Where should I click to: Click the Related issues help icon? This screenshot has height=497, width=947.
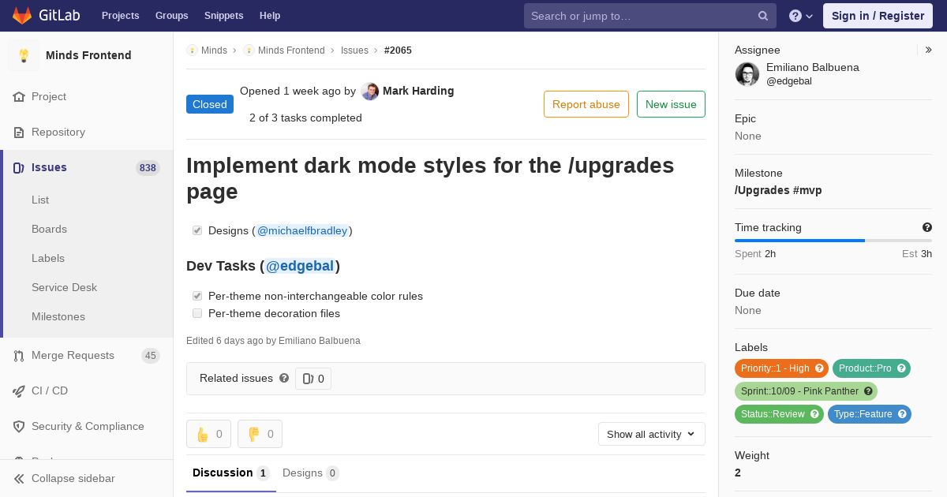pos(284,378)
